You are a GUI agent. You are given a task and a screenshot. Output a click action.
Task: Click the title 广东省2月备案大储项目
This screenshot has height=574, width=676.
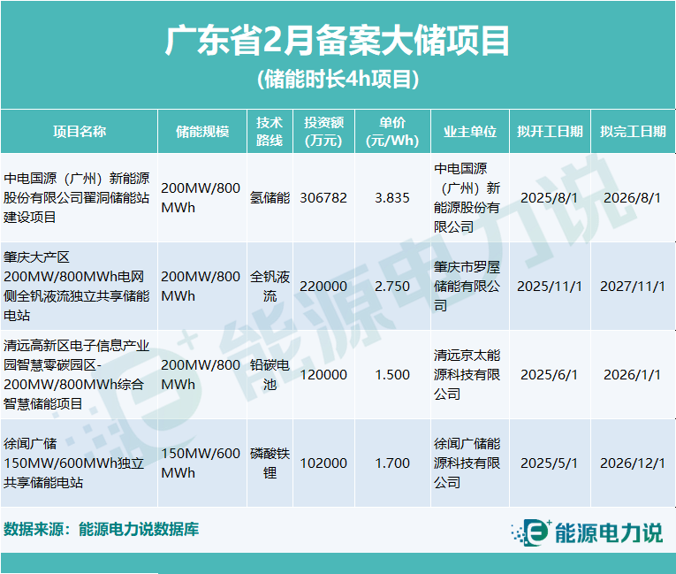point(338,41)
